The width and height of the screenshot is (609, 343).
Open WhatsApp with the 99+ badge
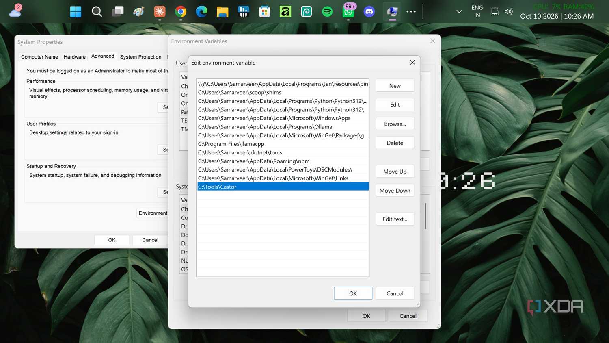[x=348, y=11]
